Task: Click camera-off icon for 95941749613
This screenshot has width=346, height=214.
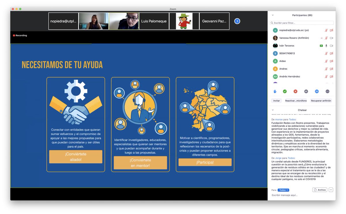Action: coord(332,54)
